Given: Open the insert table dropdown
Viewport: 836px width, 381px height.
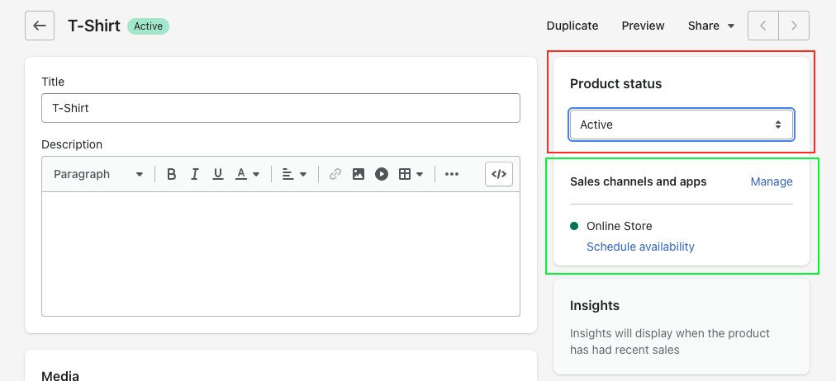Looking at the screenshot, I should click(x=411, y=174).
